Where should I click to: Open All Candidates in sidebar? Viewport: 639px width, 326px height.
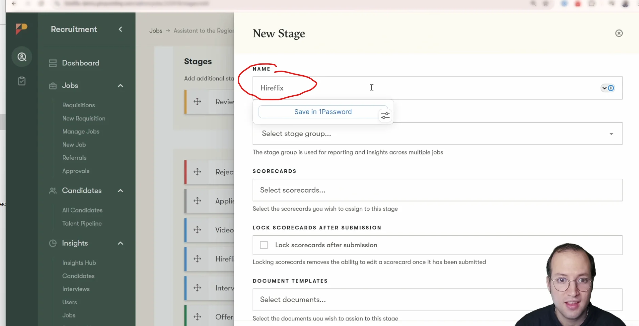[x=82, y=210]
